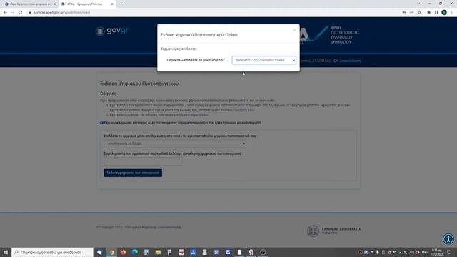Open Chrome from the taskbar

tap(111, 252)
